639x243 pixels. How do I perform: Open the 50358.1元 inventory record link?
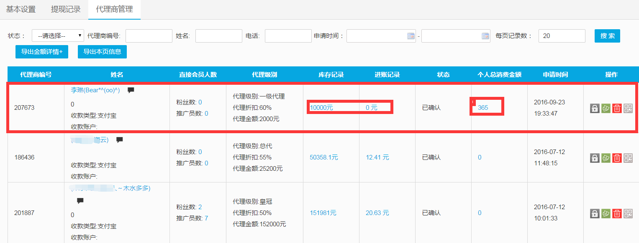coord(323,157)
